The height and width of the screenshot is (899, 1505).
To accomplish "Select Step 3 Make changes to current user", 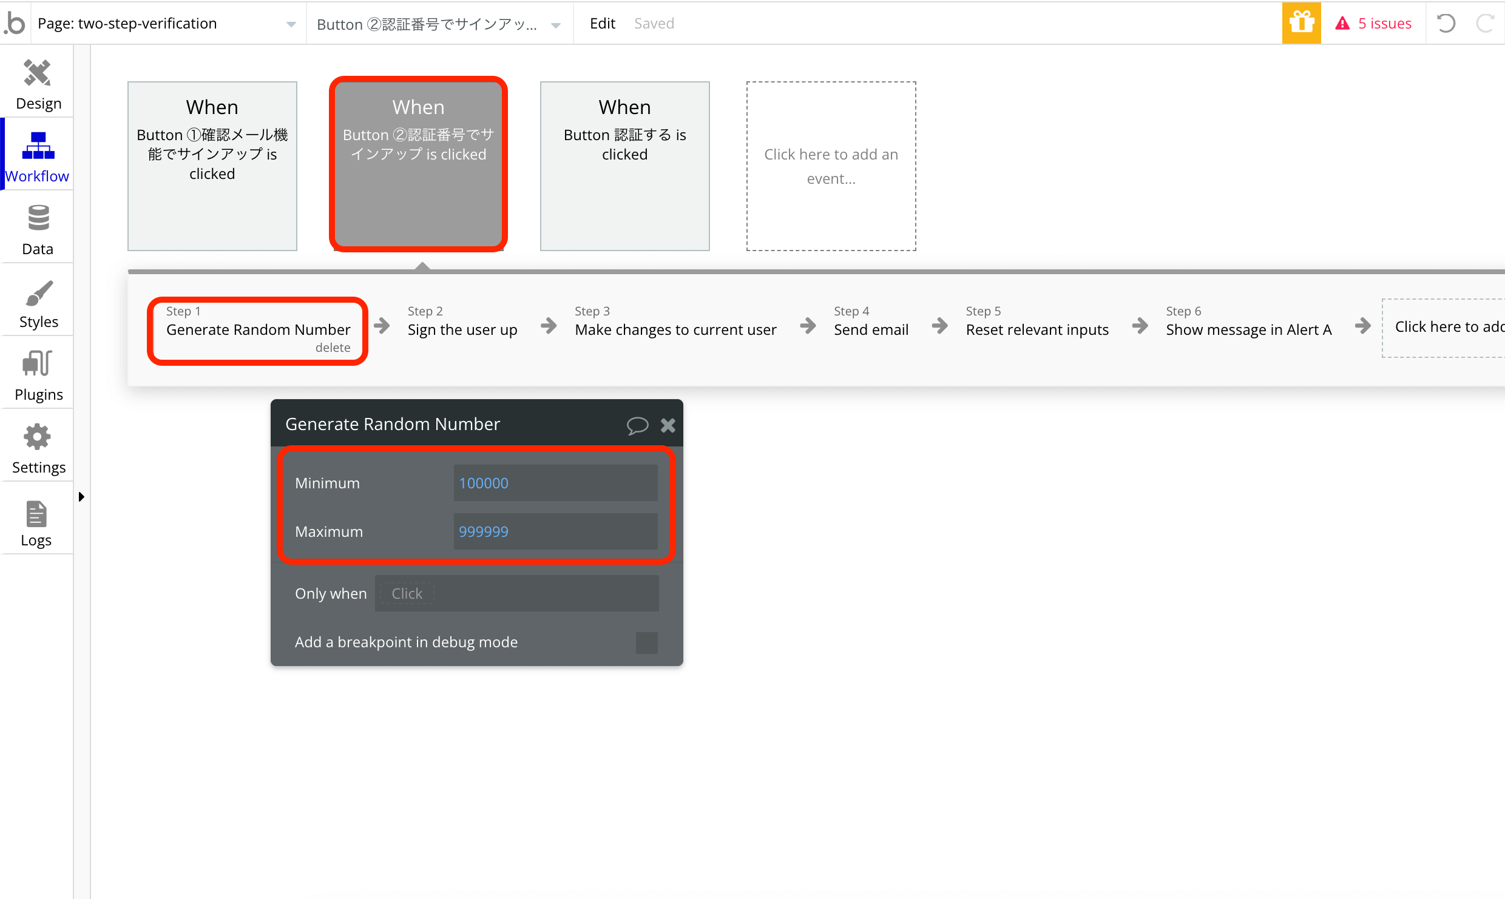I will coord(675,322).
